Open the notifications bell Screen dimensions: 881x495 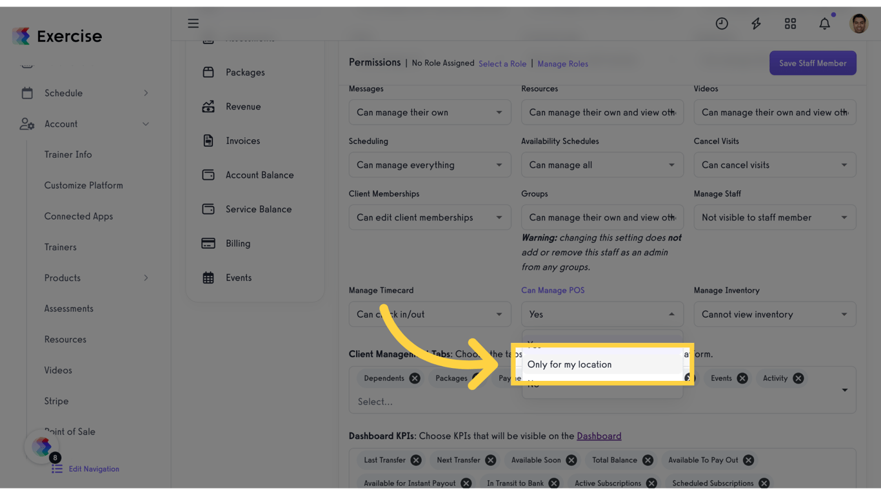coord(825,24)
